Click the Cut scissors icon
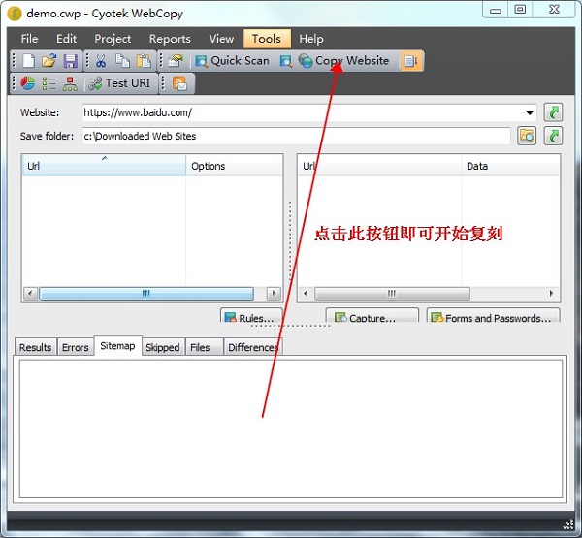 coord(101,61)
